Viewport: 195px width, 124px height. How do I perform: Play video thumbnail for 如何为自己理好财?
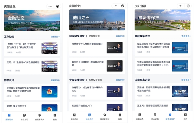click(114, 66)
